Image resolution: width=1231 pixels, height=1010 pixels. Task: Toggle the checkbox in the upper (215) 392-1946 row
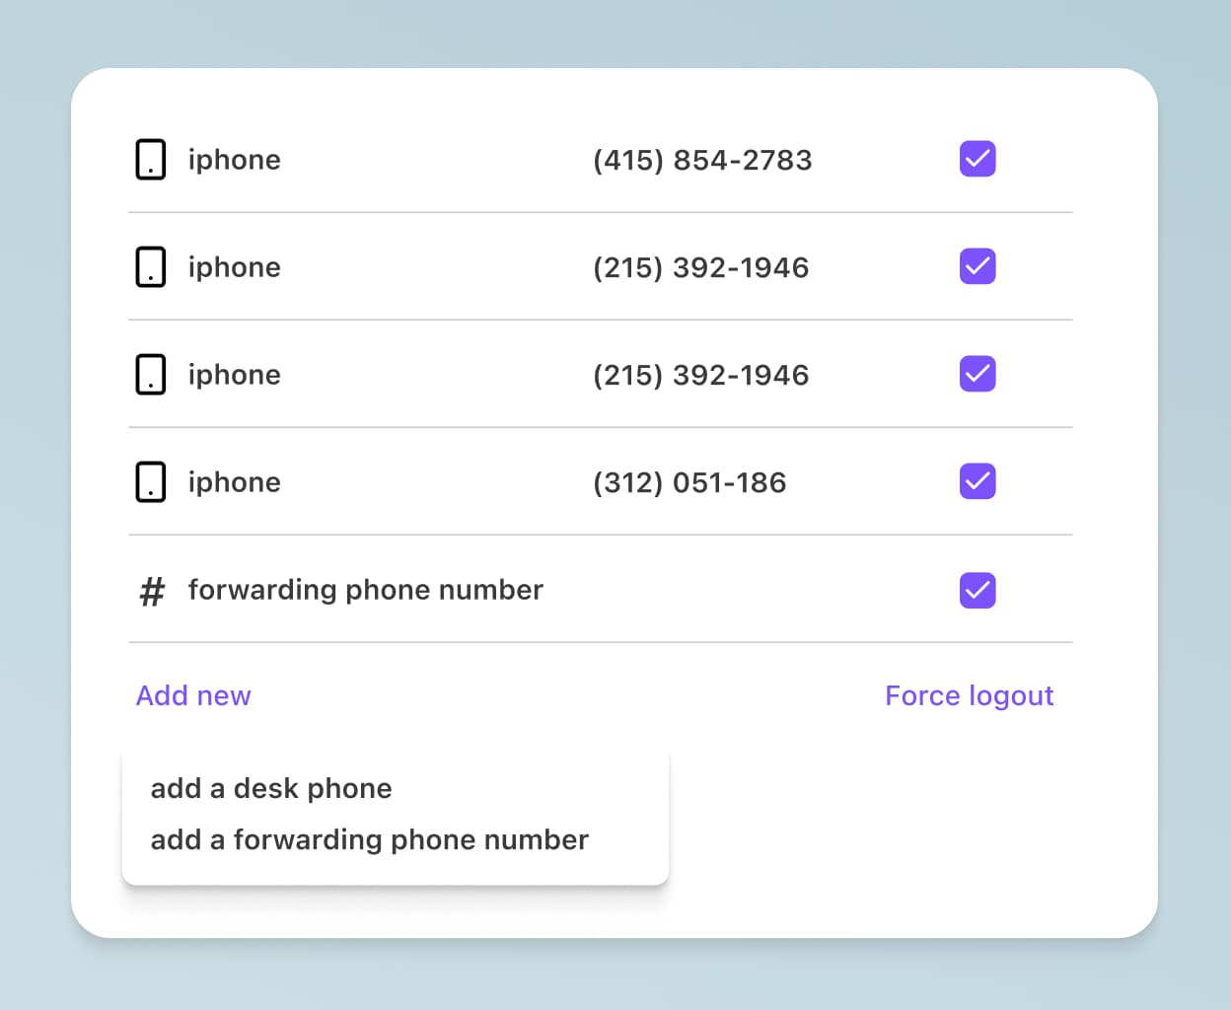click(x=978, y=266)
